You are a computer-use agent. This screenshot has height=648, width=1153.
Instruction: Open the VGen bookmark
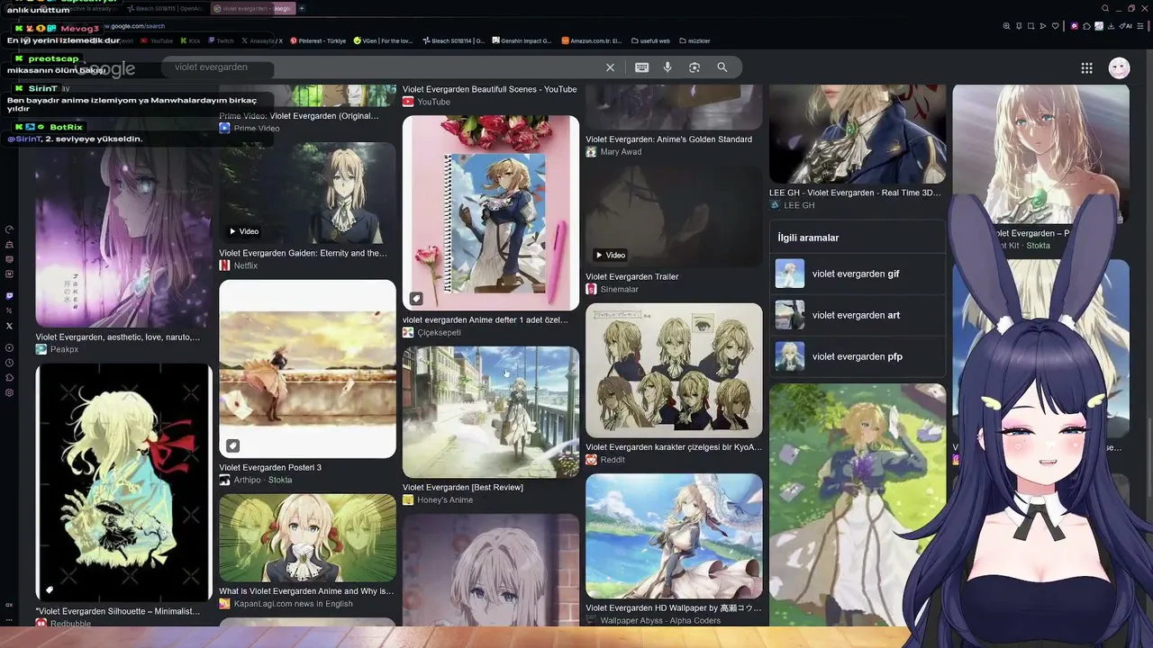point(384,40)
